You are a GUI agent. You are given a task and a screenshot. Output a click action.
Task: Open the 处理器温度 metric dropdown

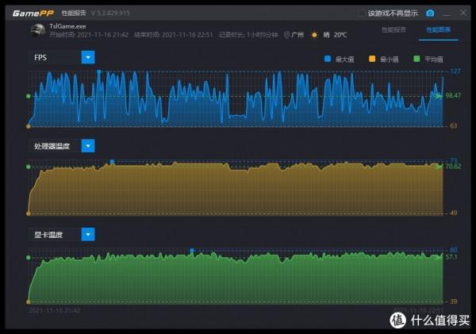(x=88, y=146)
